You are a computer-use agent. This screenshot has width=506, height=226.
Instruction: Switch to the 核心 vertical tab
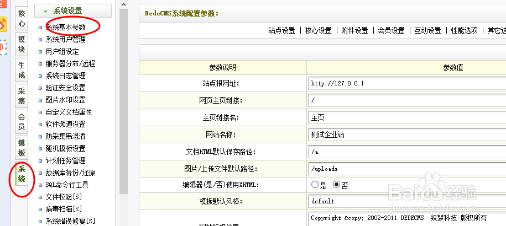22,18
